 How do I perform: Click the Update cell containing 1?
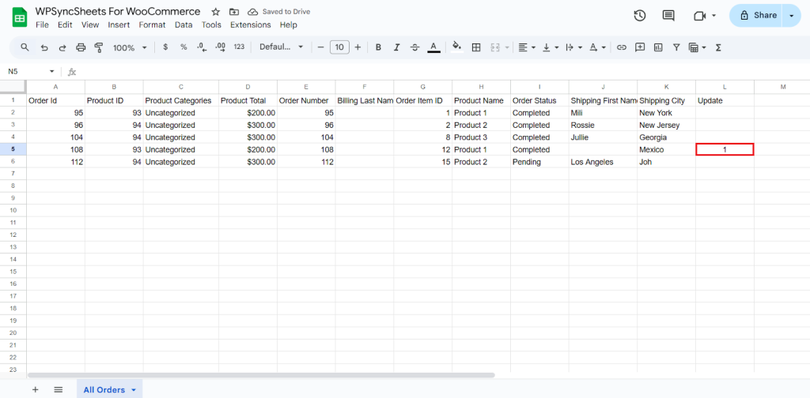pos(725,149)
